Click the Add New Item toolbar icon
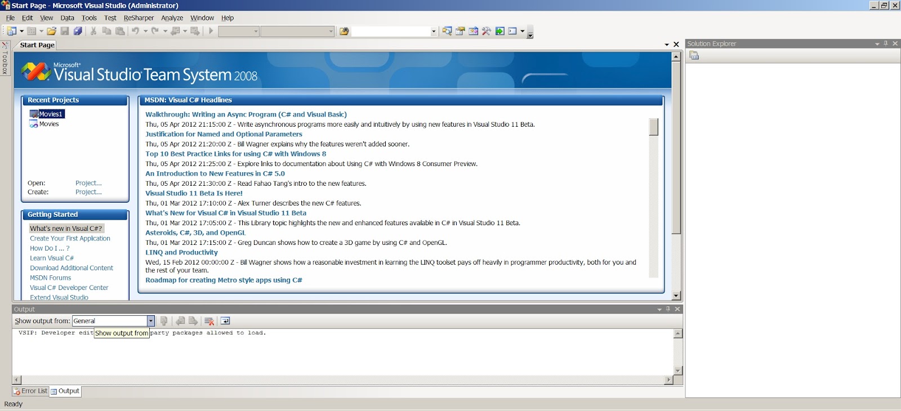The image size is (901, 411). [32, 31]
